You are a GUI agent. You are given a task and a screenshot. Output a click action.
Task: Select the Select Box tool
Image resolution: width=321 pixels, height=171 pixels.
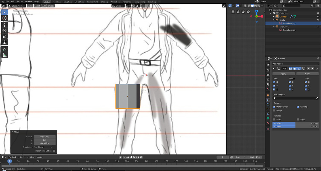pos(4,12)
